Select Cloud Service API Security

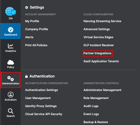coord(44,114)
